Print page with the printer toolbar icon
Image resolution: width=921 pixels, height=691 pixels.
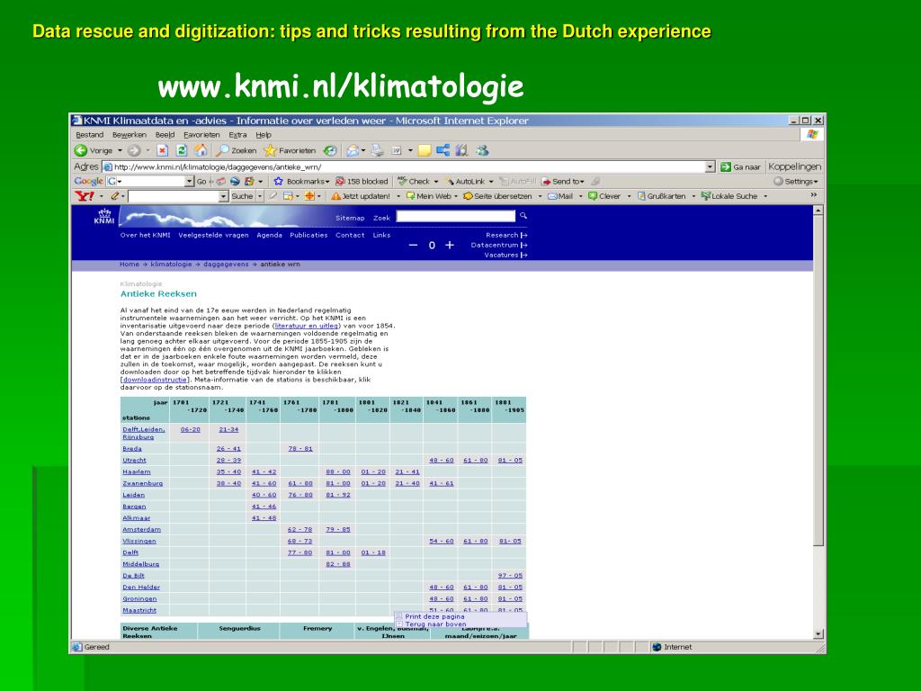pyautogui.click(x=377, y=150)
